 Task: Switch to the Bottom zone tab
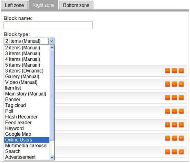76,5
